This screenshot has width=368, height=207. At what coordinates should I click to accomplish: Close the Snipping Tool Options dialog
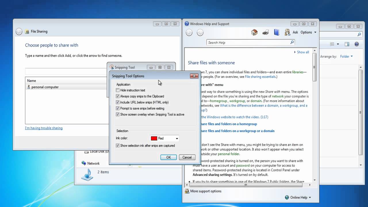[194, 76]
